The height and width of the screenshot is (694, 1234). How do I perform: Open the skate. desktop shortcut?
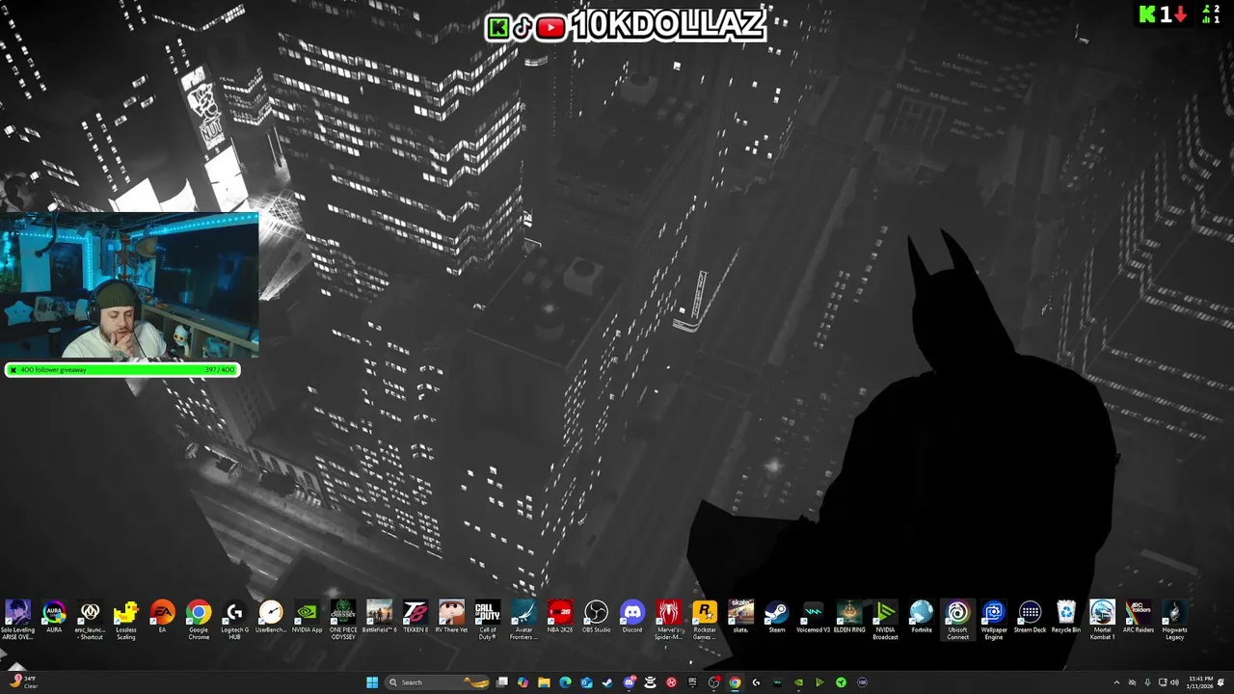(740, 617)
